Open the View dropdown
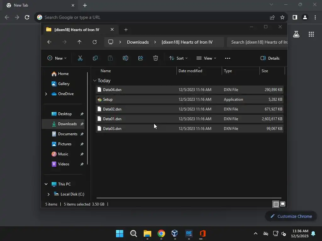The image size is (322, 241). [206, 58]
